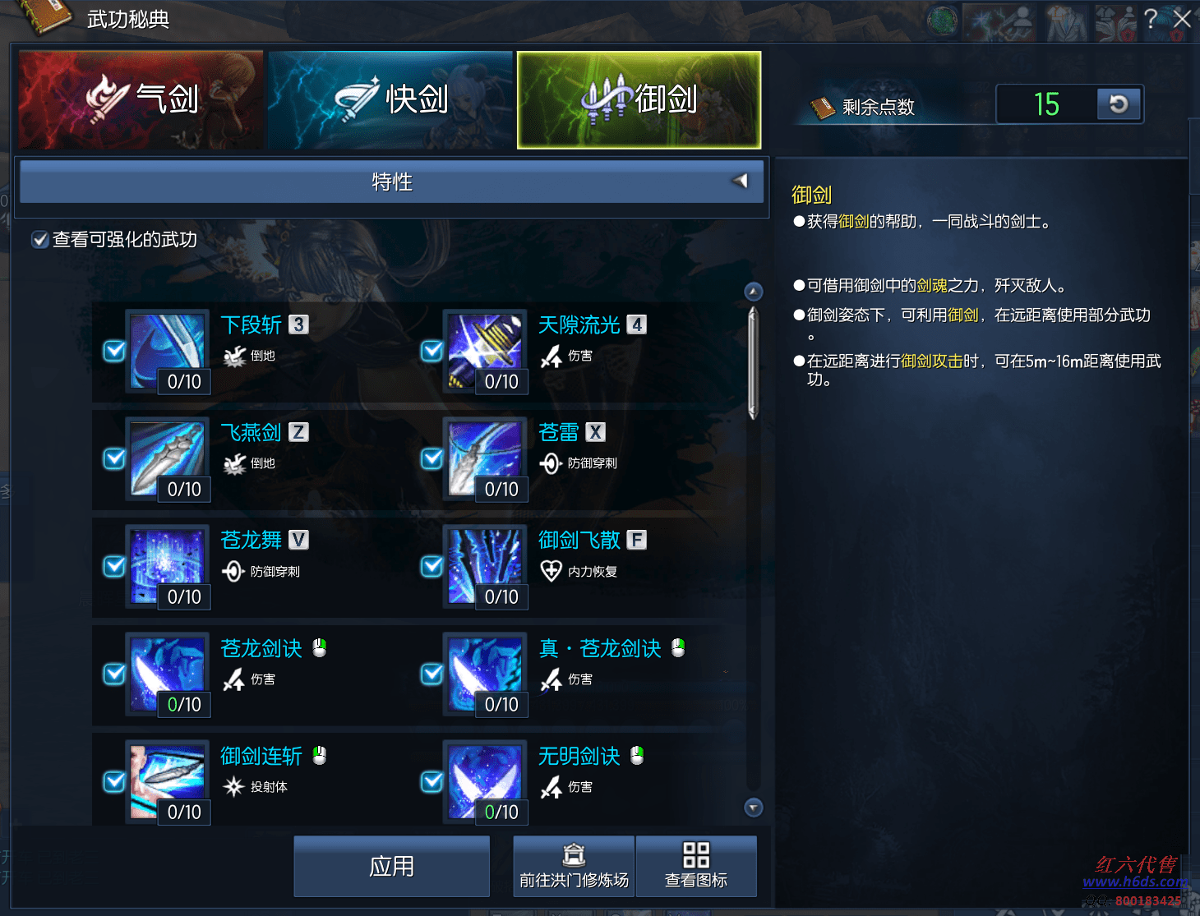The width and height of the screenshot is (1200, 916).
Task: Toggle the checkbox beside 苍龙剑诀
Action: pyautogui.click(x=114, y=674)
